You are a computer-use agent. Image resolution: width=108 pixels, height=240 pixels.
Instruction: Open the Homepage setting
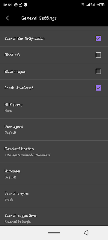coord(54,174)
